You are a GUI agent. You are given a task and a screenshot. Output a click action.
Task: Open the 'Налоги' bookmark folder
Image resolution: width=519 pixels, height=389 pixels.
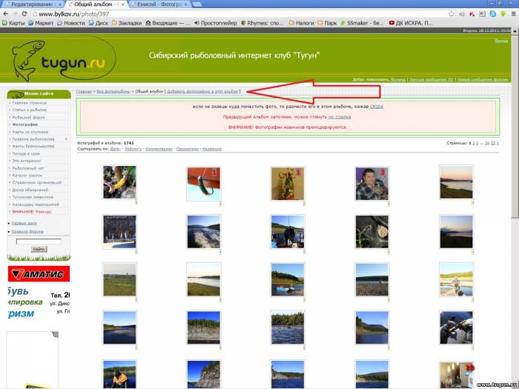tap(301, 23)
